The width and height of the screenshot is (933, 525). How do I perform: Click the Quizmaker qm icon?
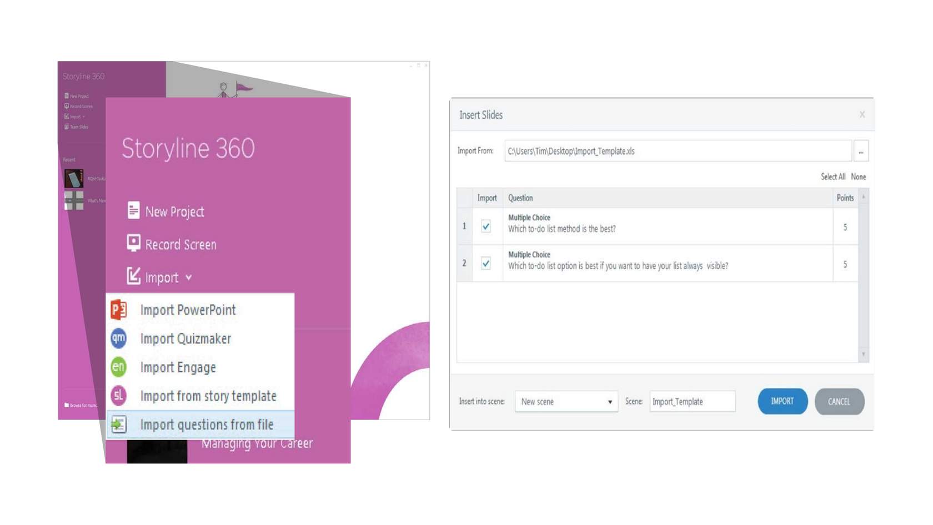tap(118, 338)
